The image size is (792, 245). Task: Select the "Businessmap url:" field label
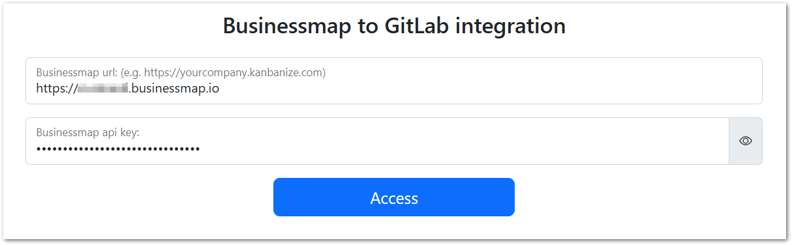[77, 72]
